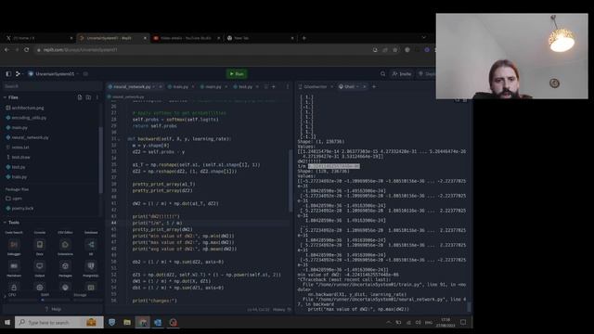Viewport: 594px width, 334px height.
Task: Switch to the Shell tab
Action: (x=349, y=86)
